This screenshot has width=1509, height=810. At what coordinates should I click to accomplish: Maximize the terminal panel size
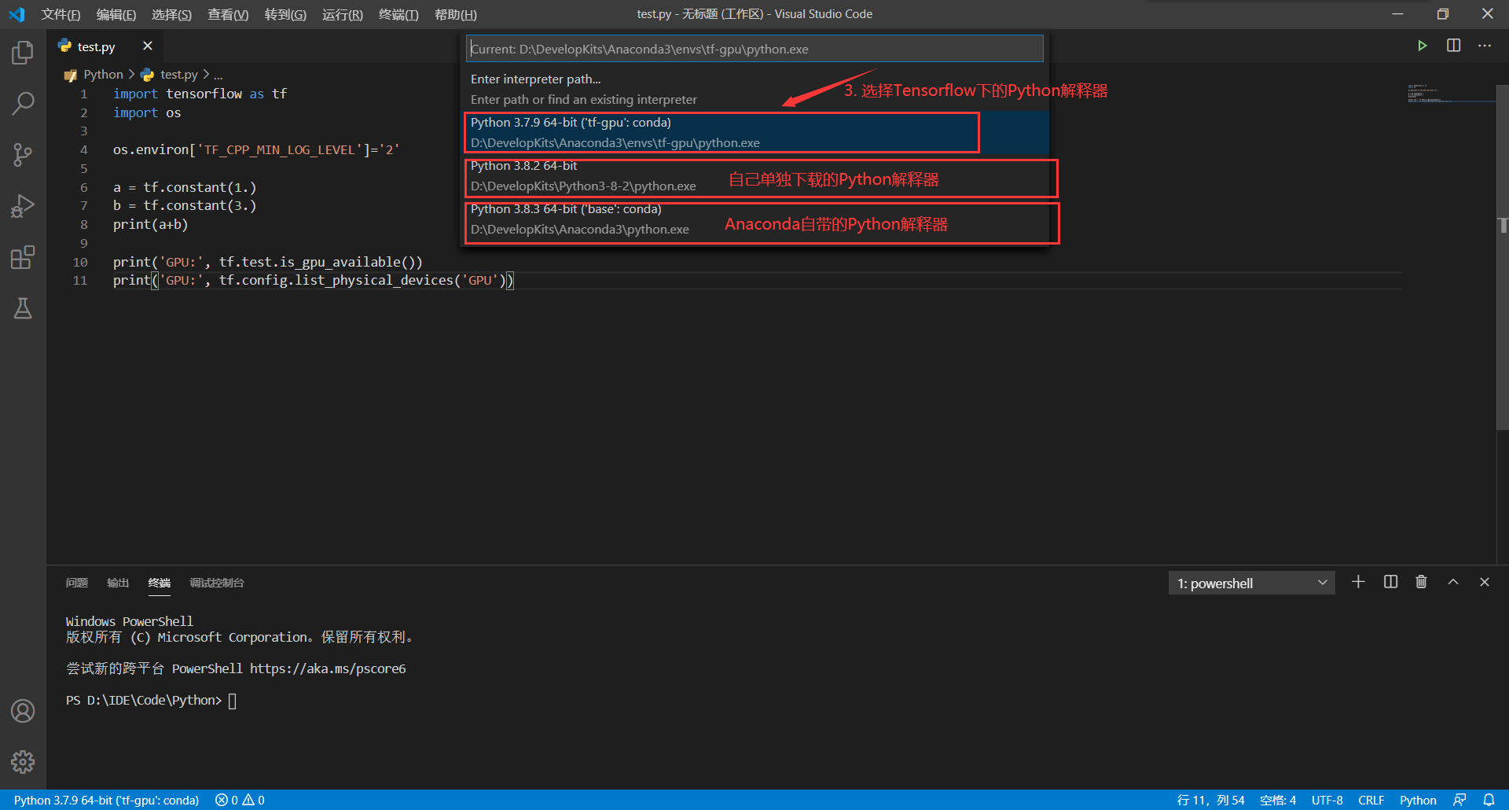pos(1453,582)
